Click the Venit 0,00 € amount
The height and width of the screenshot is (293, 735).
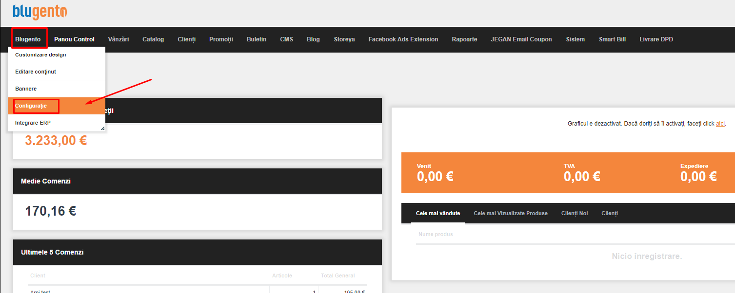pos(435,176)
